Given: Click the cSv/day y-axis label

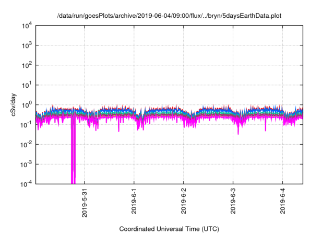Looking at the screenshot, I should click(x=13, y=104).
